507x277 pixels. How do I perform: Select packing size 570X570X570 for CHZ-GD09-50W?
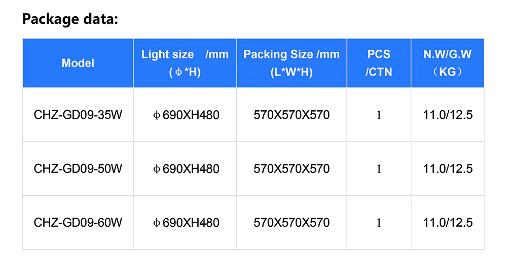(x=292, y=168)
